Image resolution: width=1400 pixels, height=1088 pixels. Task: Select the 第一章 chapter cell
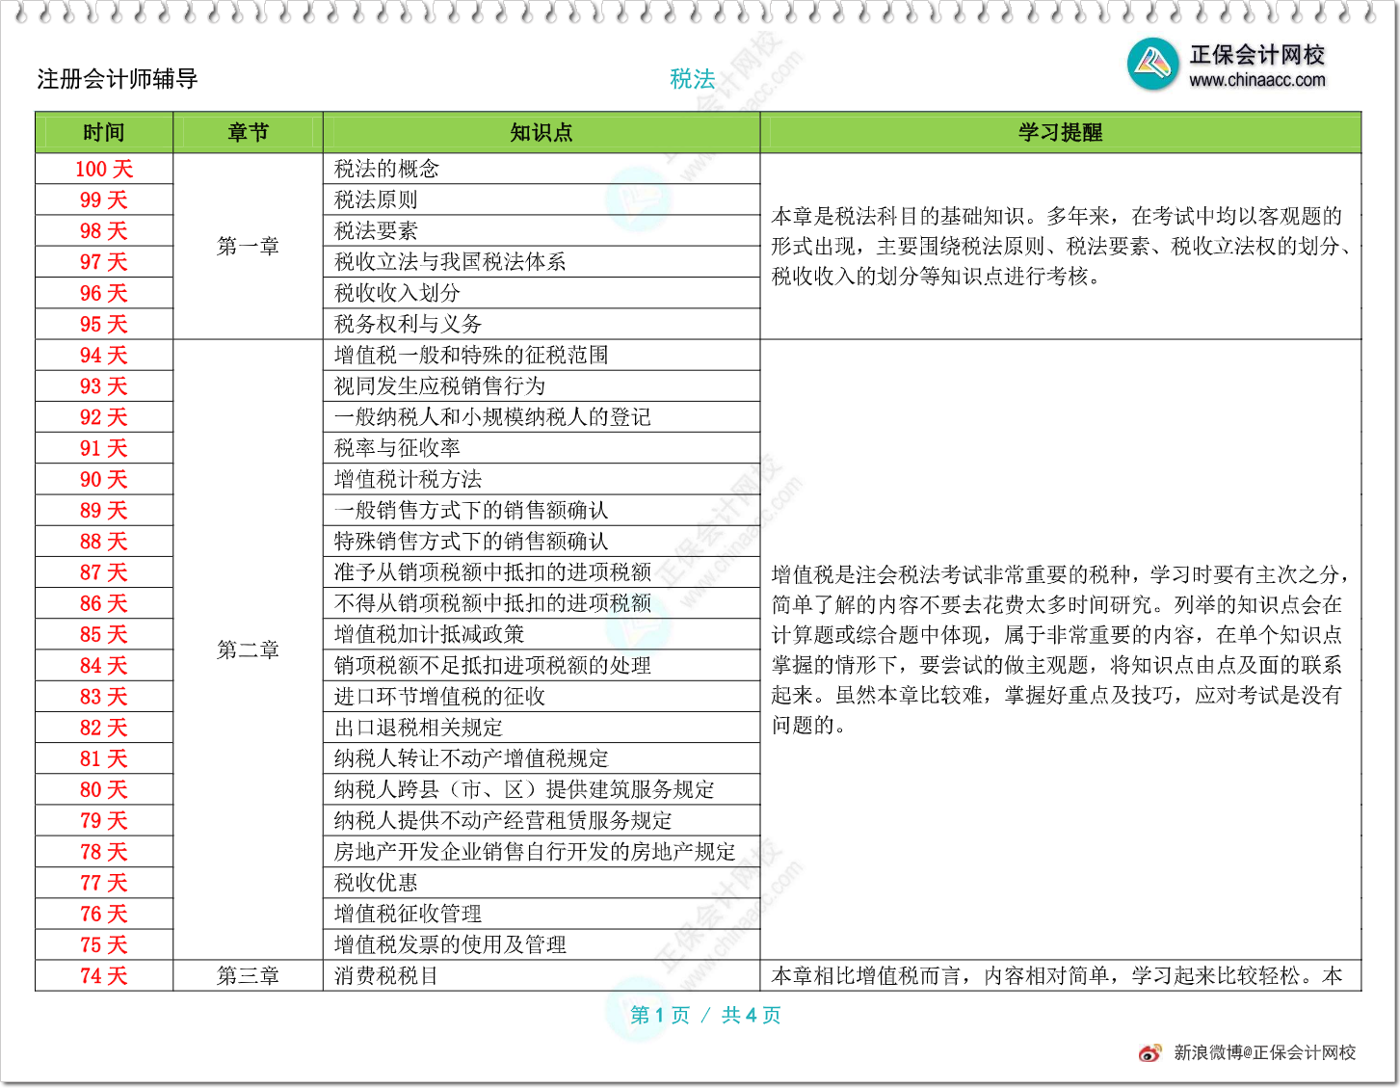(x=248, y=247)
